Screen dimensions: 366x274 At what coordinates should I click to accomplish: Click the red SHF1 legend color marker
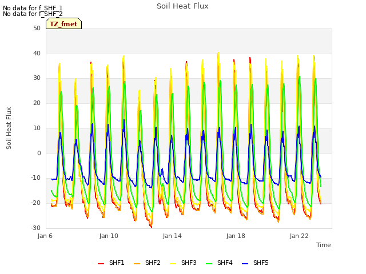pos(101,263)
